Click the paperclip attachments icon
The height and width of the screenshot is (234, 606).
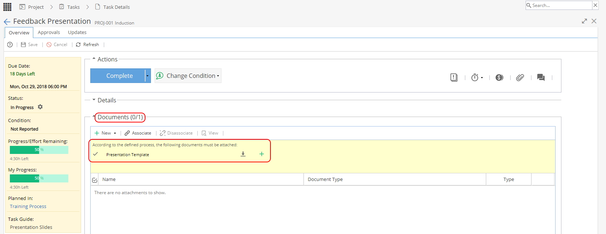click(x=520, y=78)
